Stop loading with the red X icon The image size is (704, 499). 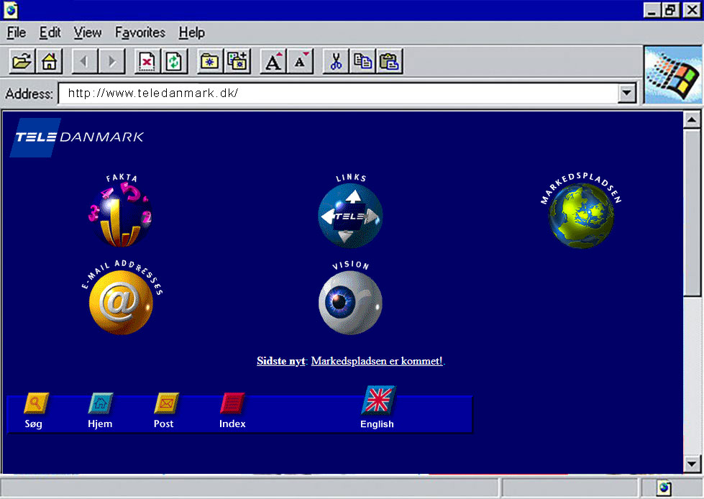tap(147, 61)
